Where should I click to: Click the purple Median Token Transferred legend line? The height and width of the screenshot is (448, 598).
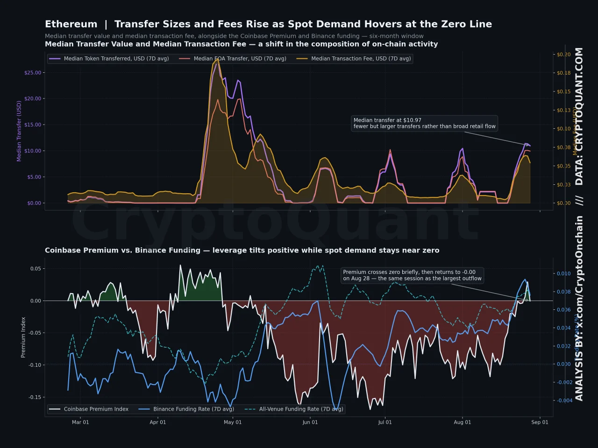coord(55,59)
